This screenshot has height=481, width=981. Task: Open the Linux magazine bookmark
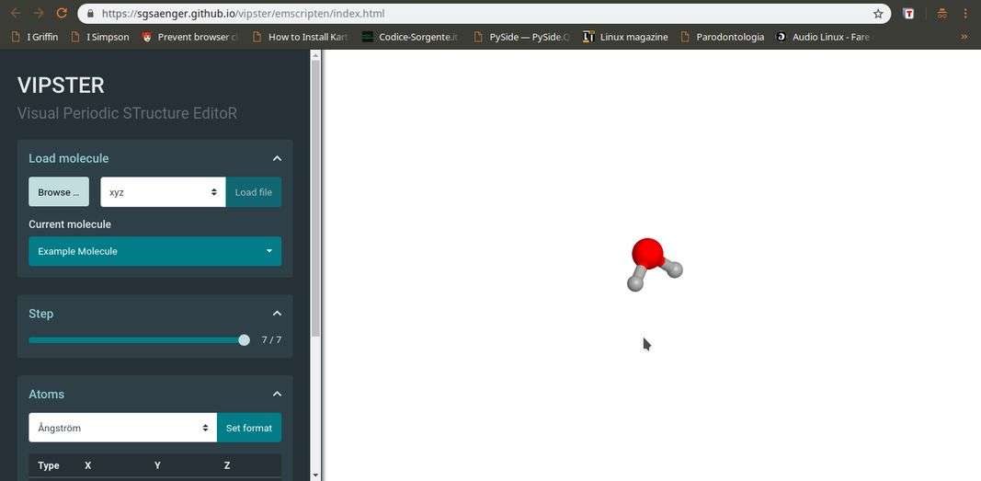[625, 37]
